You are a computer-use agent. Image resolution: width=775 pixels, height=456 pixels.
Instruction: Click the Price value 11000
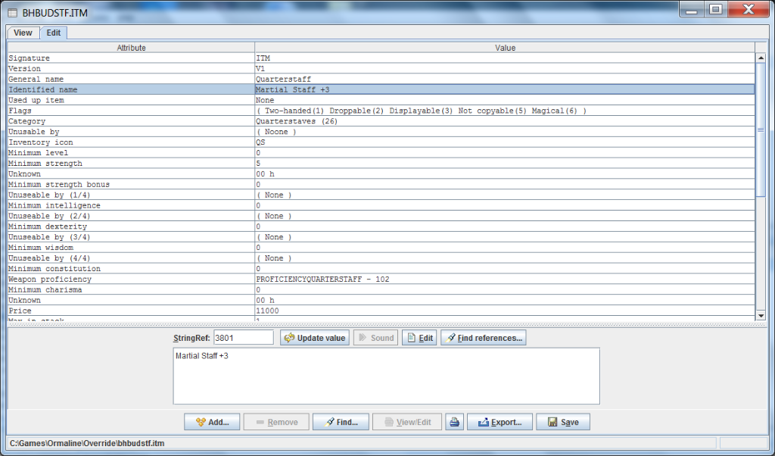(269, 311)
